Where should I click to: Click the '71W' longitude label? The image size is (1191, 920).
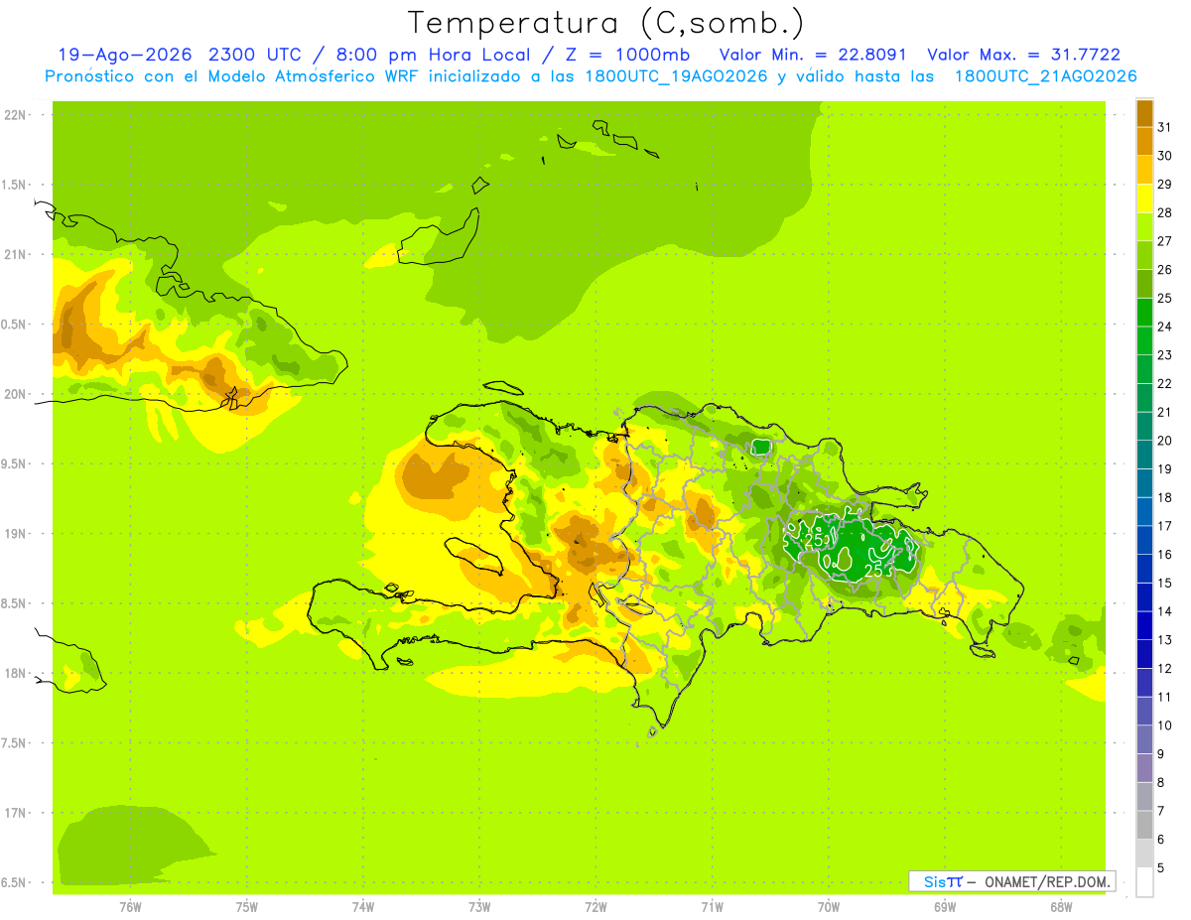[712, 906]
